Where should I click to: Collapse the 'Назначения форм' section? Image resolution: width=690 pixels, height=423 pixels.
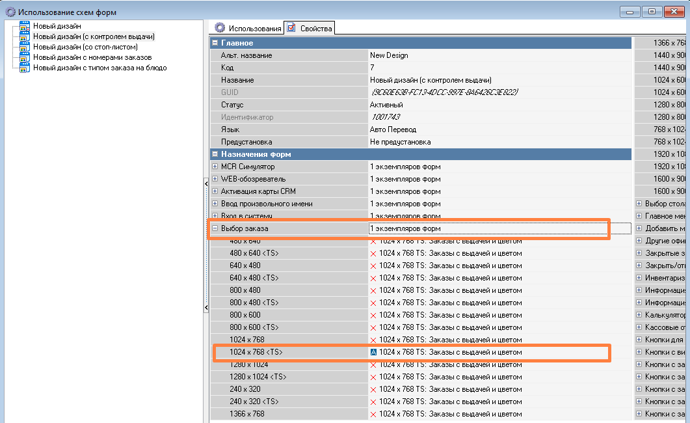215,154
